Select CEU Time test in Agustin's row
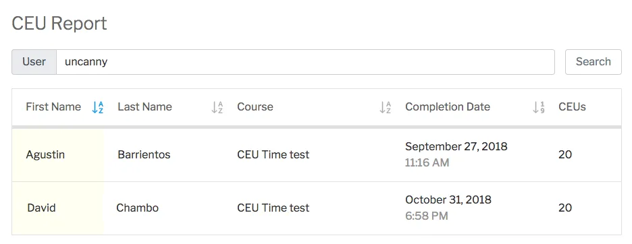This screenshot has height=244, width=632. [273, 154]
